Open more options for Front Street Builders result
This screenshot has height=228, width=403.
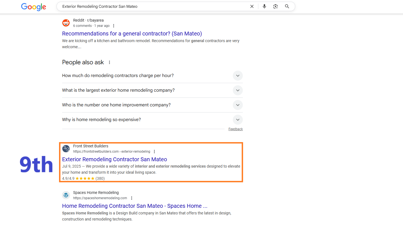154,152
